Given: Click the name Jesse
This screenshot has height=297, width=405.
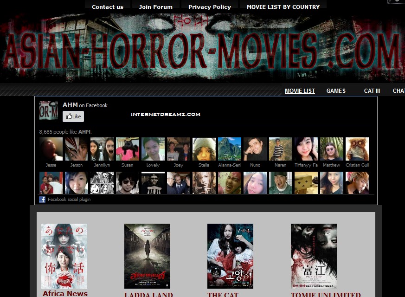Looking at the screenshot, I should point(51,165).
